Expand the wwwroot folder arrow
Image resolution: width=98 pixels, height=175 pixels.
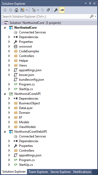9,47
